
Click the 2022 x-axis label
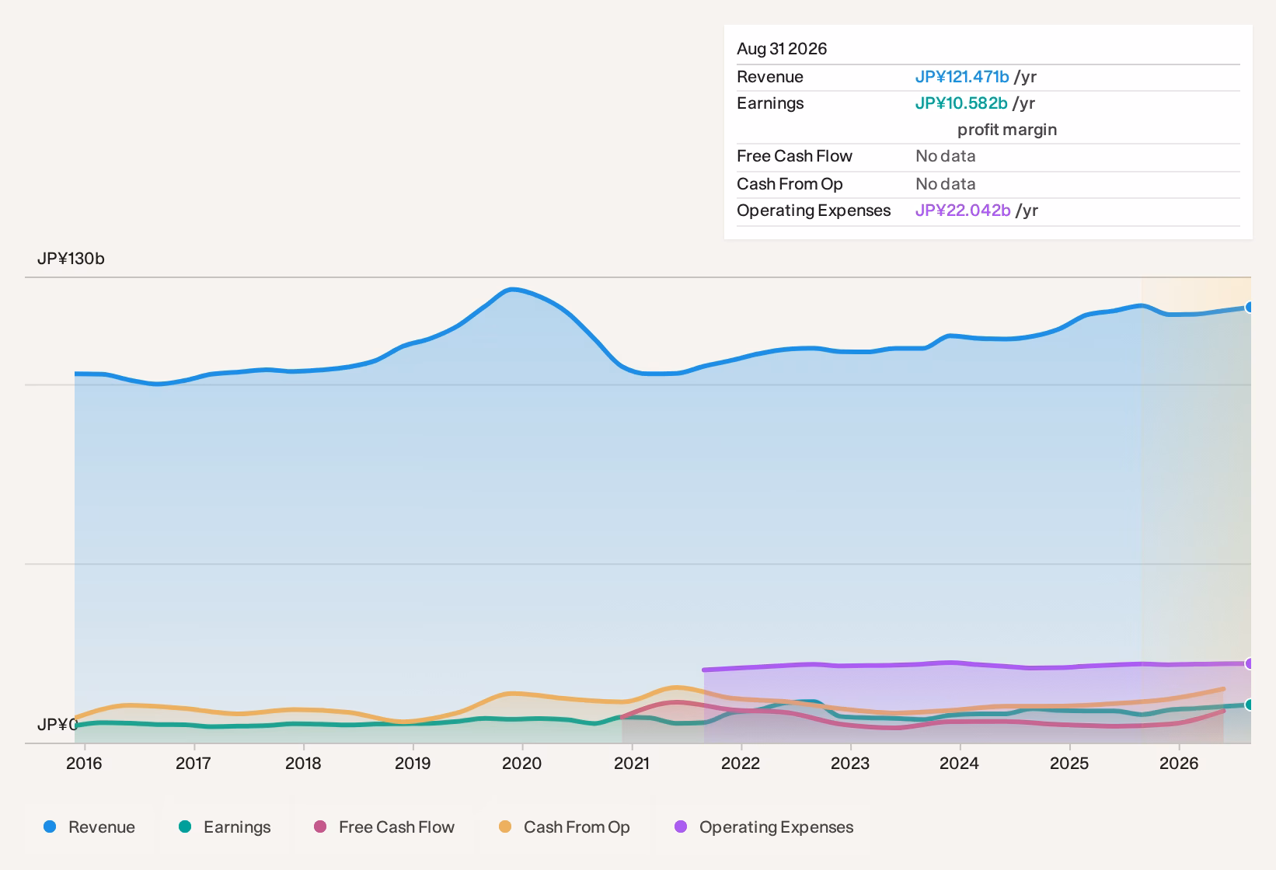tap(741, 764)
